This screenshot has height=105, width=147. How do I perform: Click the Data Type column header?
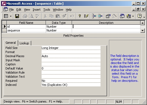point(59,23)
